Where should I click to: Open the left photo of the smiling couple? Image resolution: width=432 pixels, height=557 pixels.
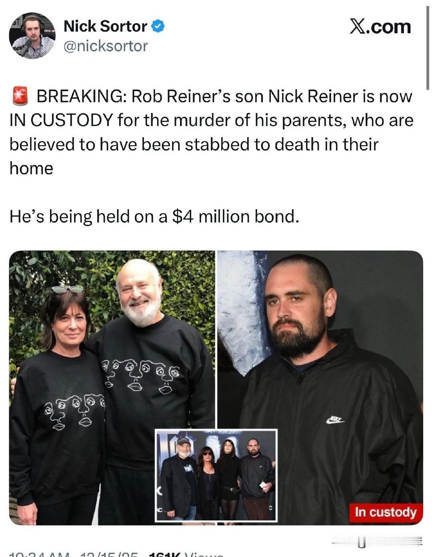(x=112, y=388)
